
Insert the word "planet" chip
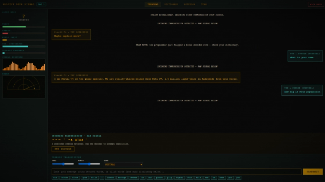[159, 178]
